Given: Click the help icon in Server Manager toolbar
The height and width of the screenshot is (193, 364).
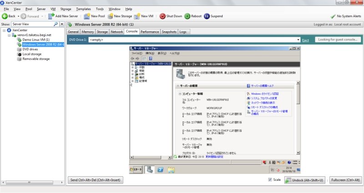Looking at the screenshot, I should coord(151,58).
